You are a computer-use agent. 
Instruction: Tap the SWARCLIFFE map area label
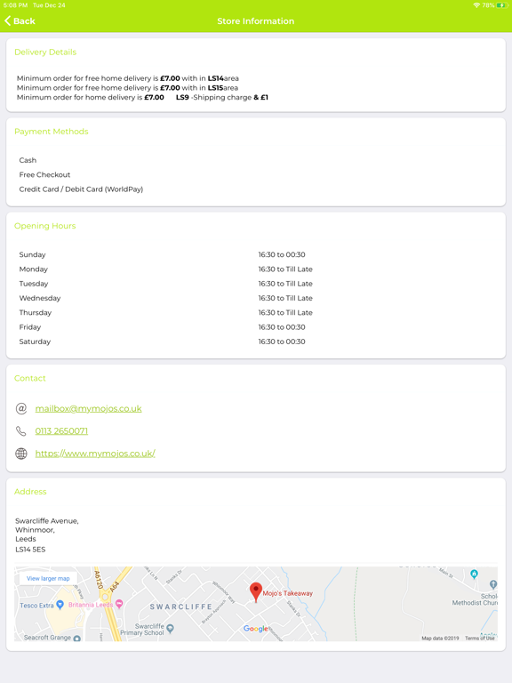(x=181, y=607)
